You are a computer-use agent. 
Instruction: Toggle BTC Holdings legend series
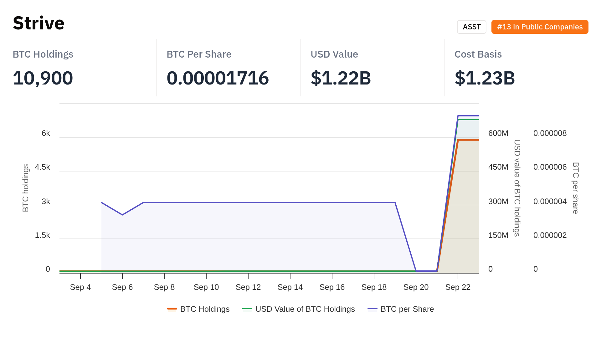pos(205,309)
